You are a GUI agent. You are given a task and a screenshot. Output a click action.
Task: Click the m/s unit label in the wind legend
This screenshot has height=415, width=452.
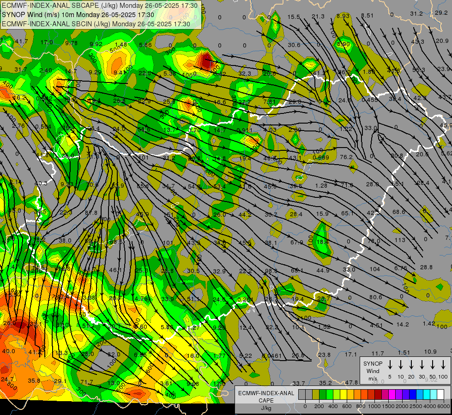(x=373, y=379)
